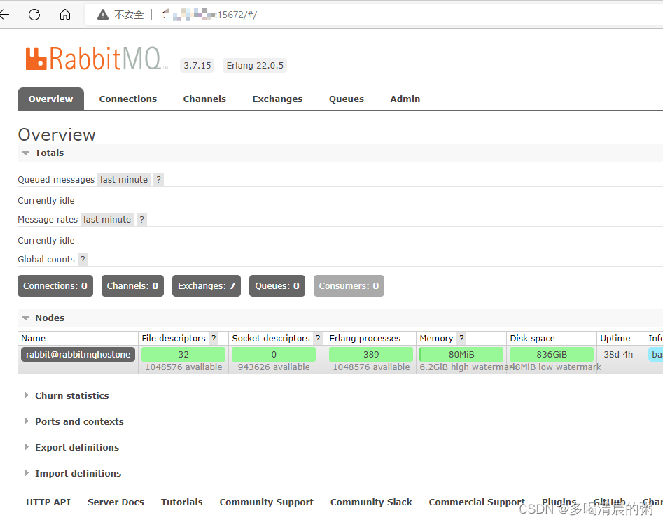The width and height of the screenshot is (663, 522).
Task: Click the Connections: 0 count button
Action: [55, 285]
